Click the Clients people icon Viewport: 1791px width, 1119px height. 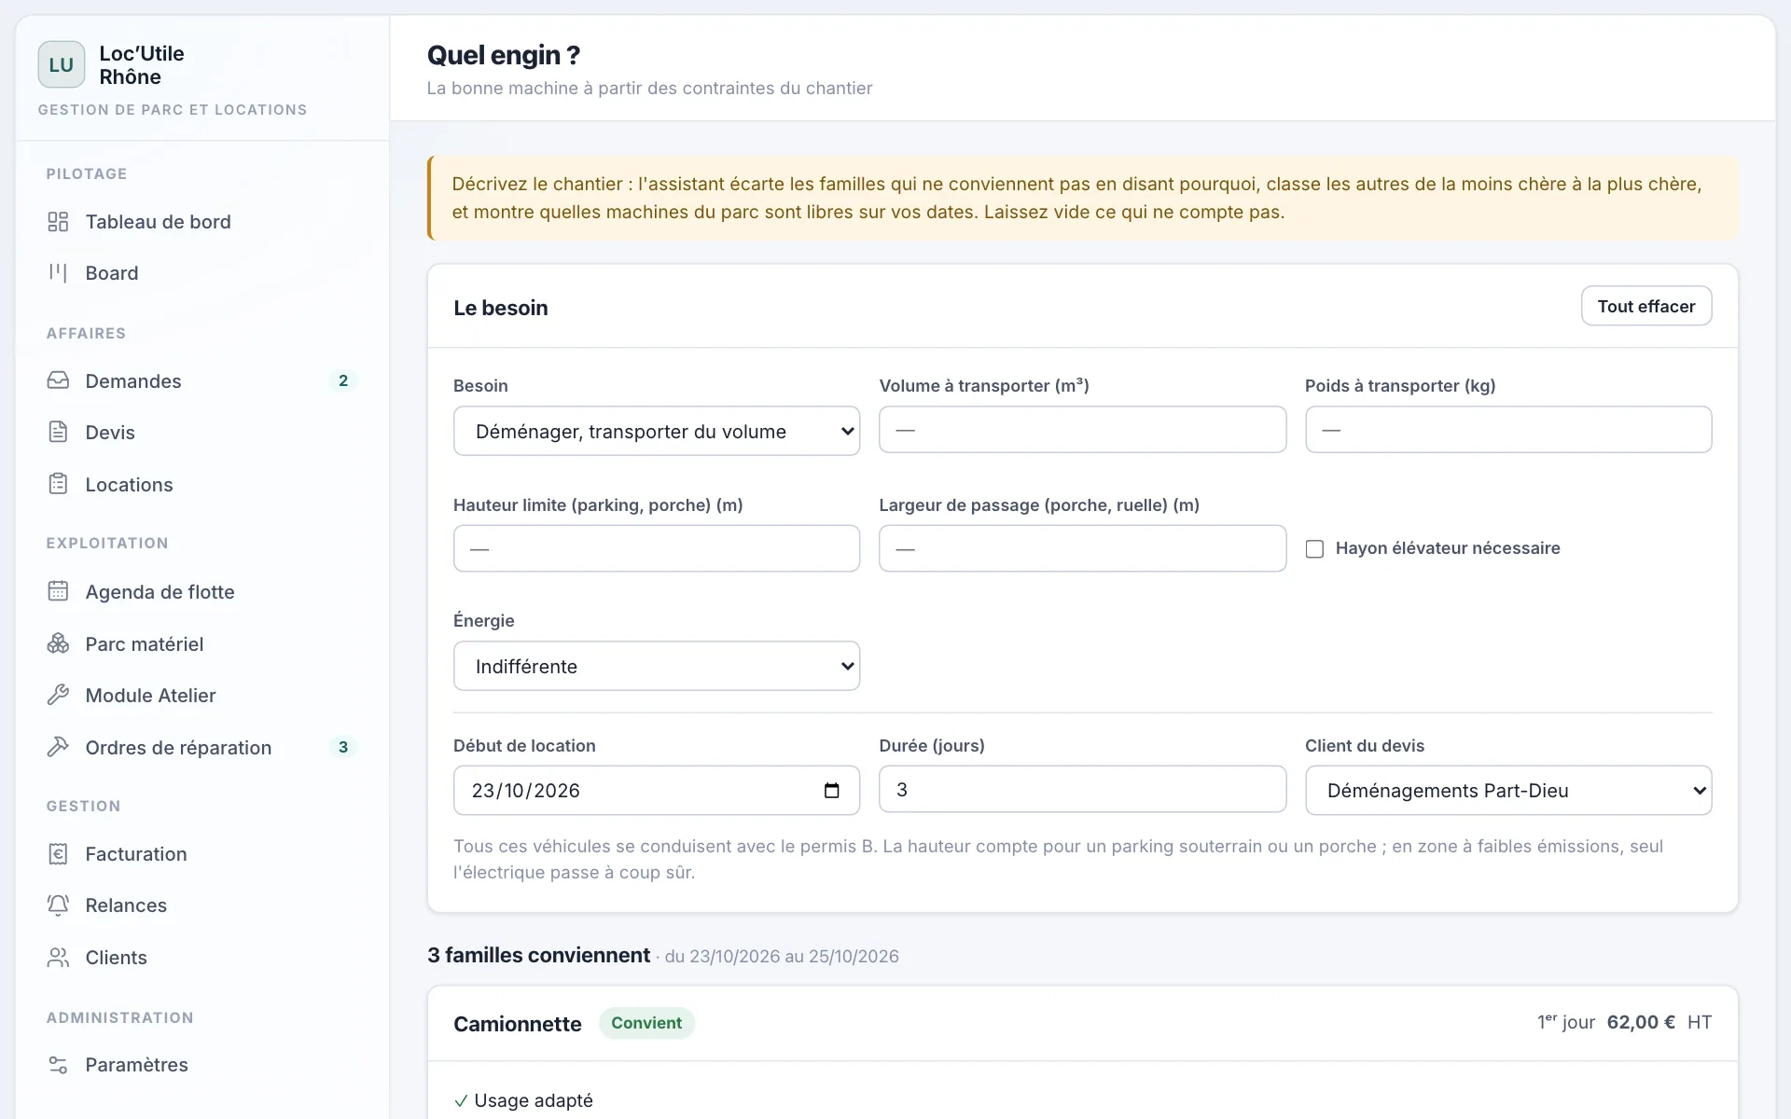(58, 957)
